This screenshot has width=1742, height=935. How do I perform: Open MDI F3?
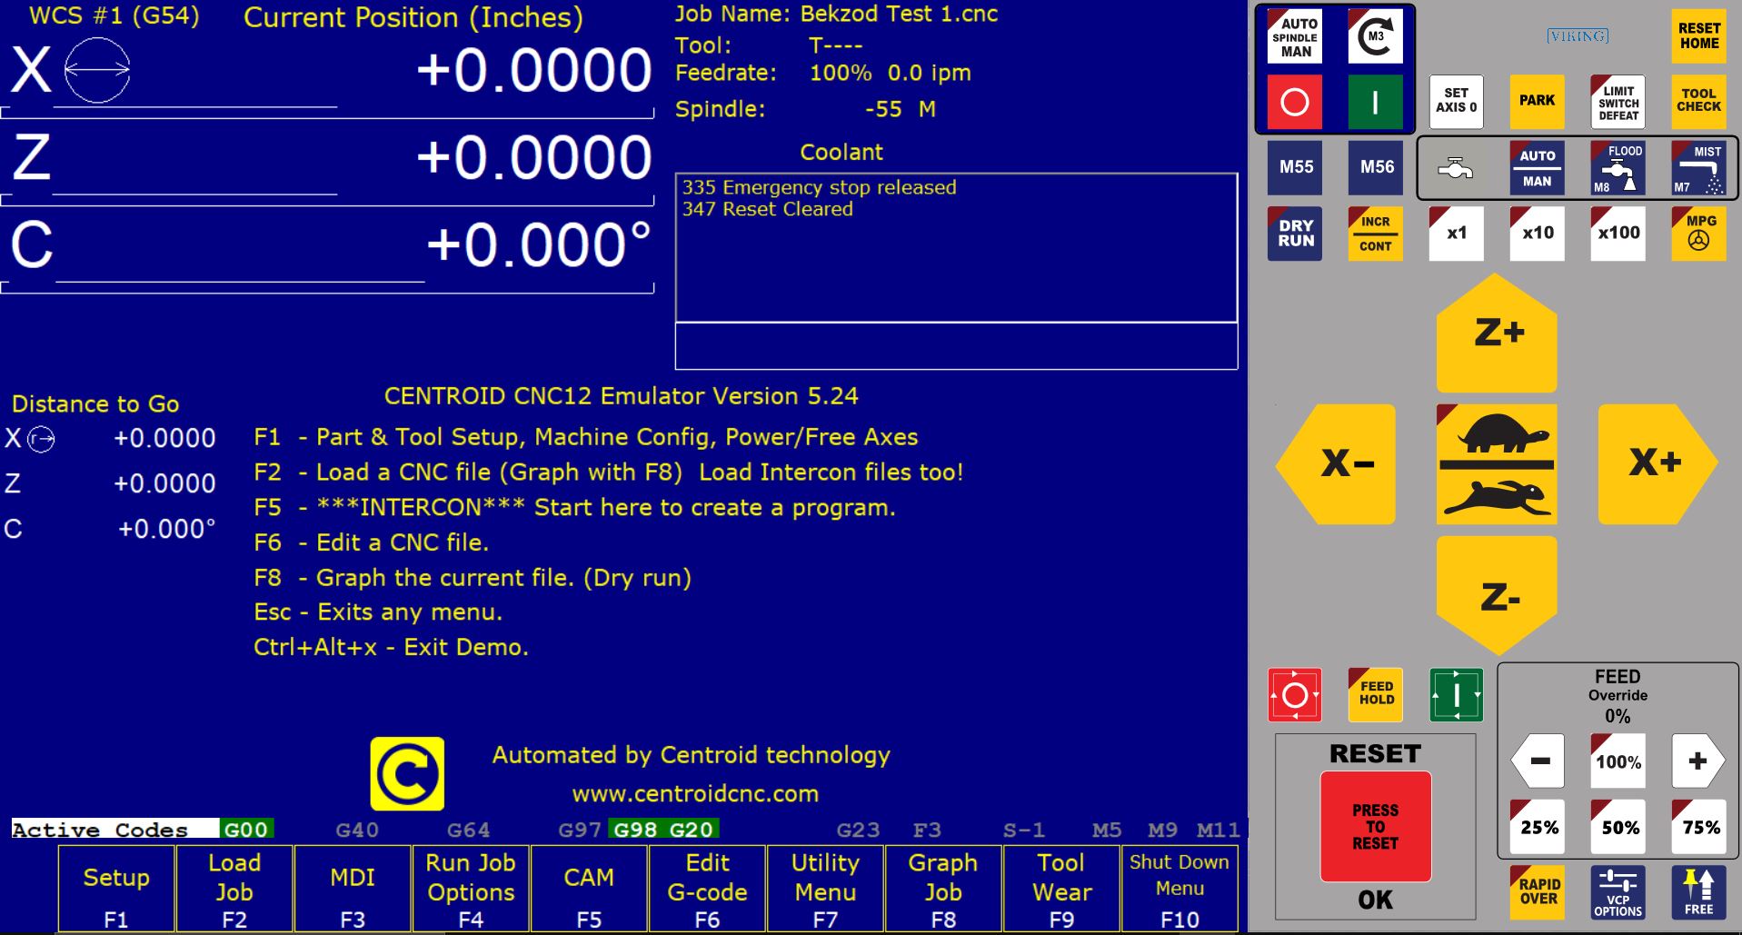(x=353, y=889)
